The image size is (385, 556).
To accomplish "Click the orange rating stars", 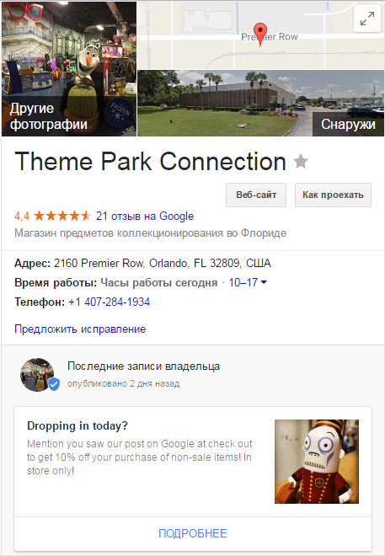I will 62,216.
